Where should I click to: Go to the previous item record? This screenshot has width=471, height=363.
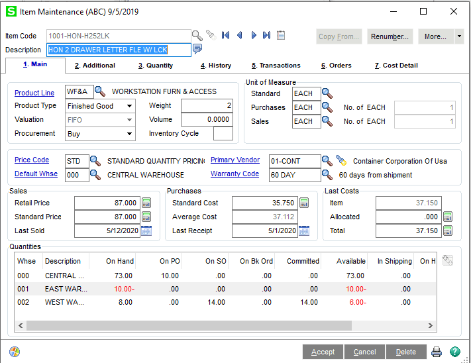point(239,35)
